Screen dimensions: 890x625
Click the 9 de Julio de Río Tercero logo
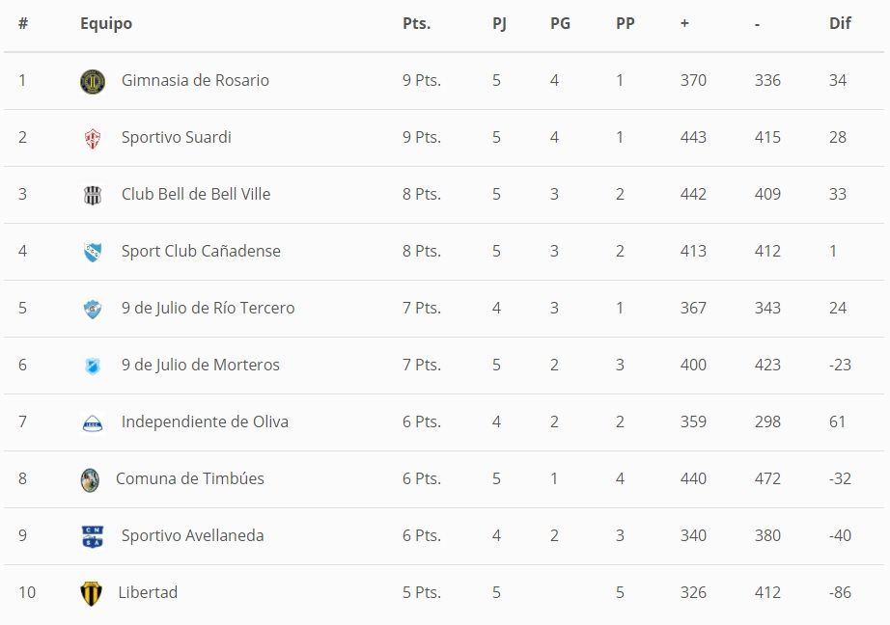click(x=93, y=309)
